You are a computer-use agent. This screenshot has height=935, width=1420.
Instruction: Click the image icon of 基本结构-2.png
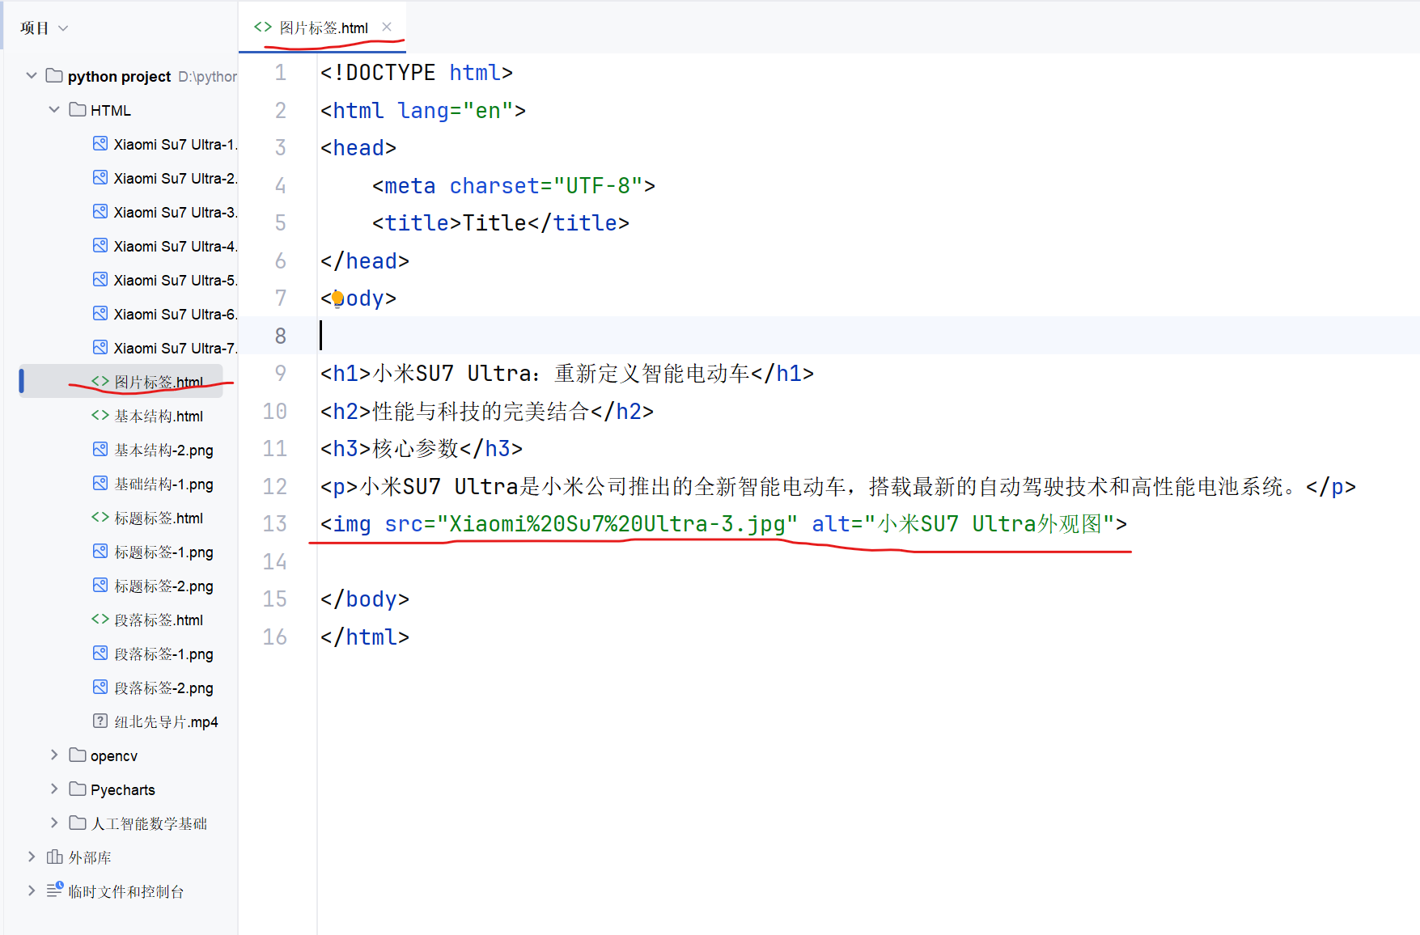coord(100,450)
